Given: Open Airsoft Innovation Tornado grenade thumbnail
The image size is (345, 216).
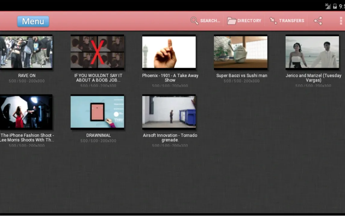Looking at the screenshot, I should 169,112.
